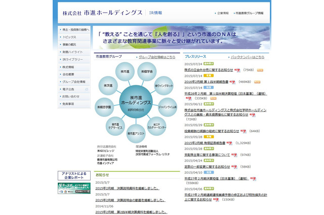Viewport: 324px width, 215px height.
Task: Click ㈱茨進 bubble in diagram
Action: pyautogui.click(x=108, y=86)
